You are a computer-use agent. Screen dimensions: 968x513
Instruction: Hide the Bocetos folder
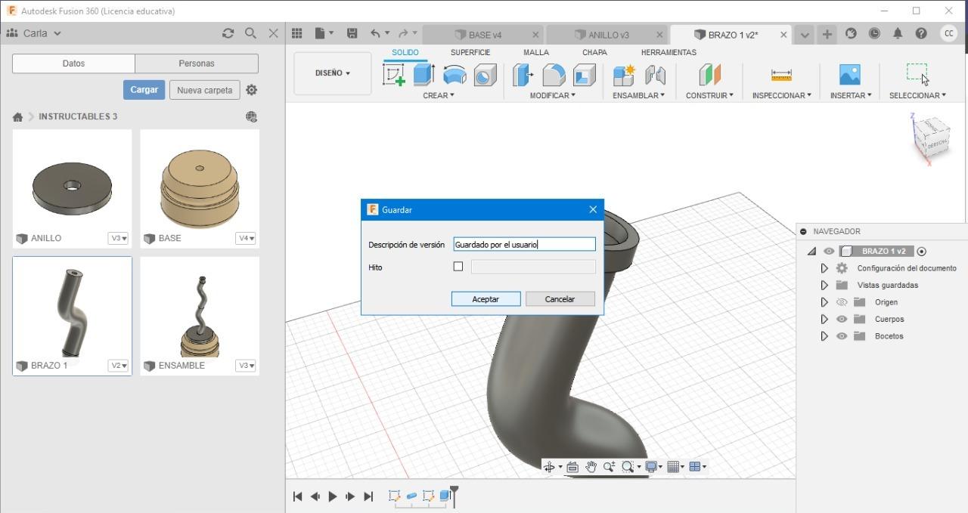(x=842, y=336)
